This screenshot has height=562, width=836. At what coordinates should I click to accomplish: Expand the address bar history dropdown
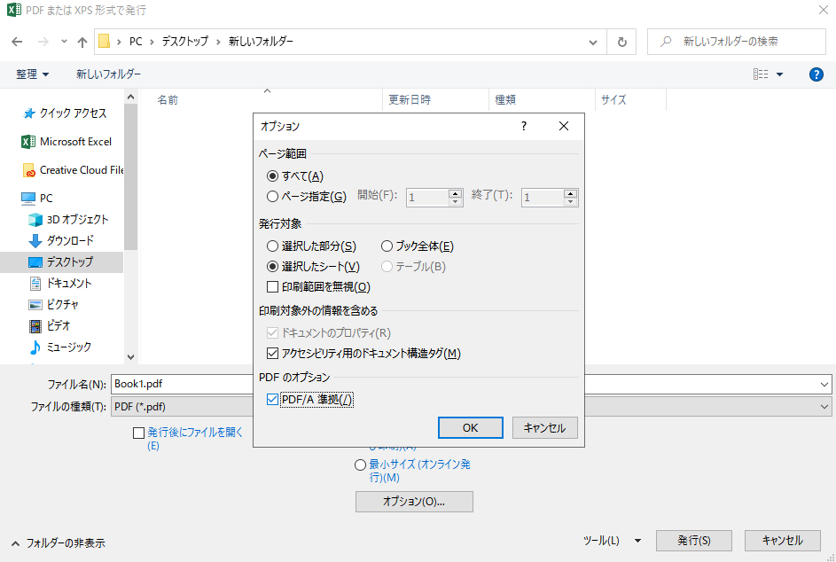coord(593,42)
